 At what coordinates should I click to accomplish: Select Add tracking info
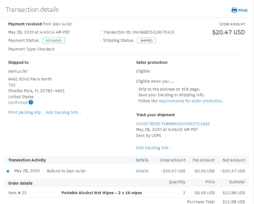[x=62, y=112]
